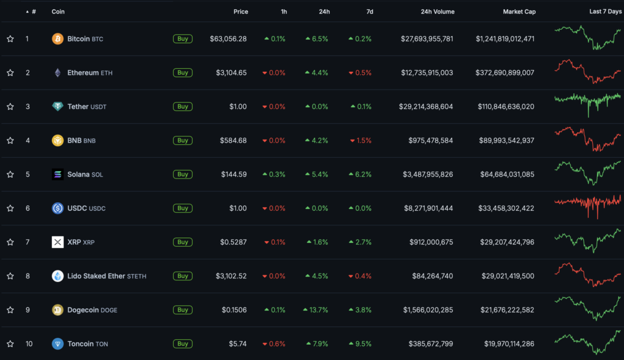Toggle the star next to Solana
Screen dimensions: 624x360
point(10,174)
